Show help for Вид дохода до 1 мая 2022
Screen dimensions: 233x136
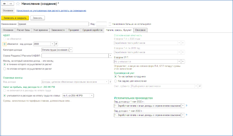click(187, 106)
